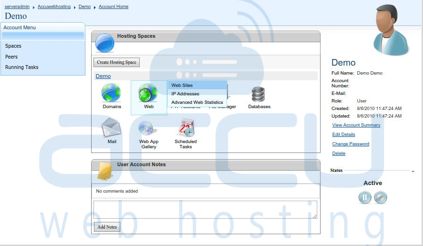
Task: Open the Web App Gallery disc icon
Action: tap(148, 128)
